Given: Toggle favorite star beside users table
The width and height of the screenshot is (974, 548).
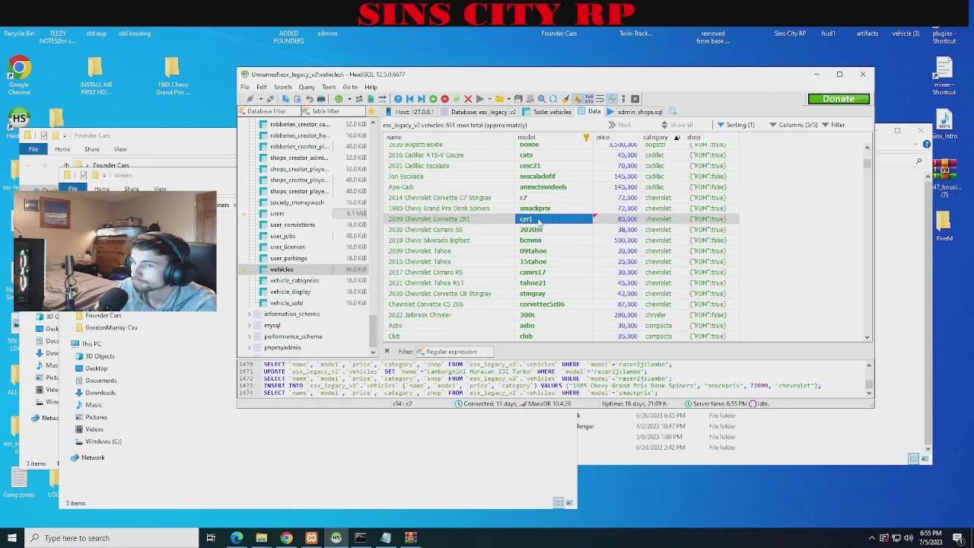Looking at the screenshot, I should click(x=243, y=214).
